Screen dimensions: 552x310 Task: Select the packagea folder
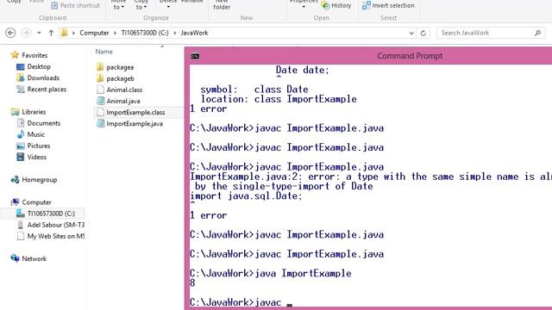[x=120, y=67]
